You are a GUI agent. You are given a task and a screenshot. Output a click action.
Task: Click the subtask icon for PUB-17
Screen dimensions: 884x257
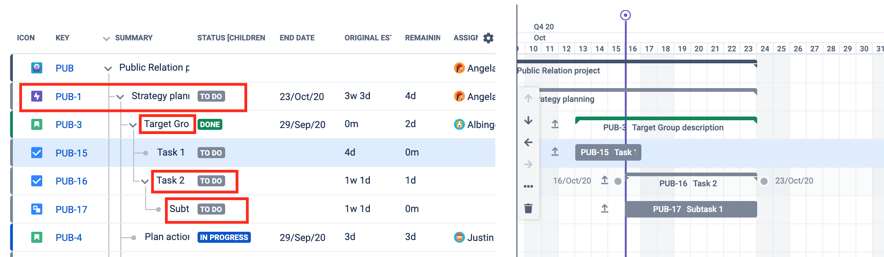(37, 209)
